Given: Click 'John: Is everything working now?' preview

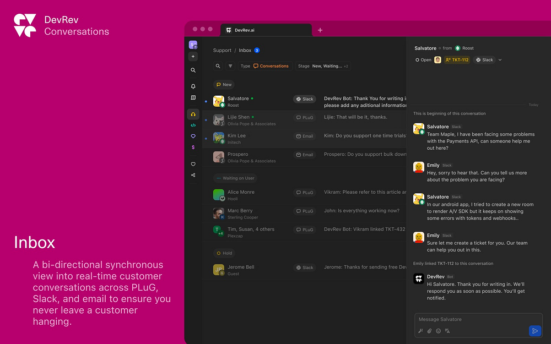Looking at the screenshot, I should point(361,211).
